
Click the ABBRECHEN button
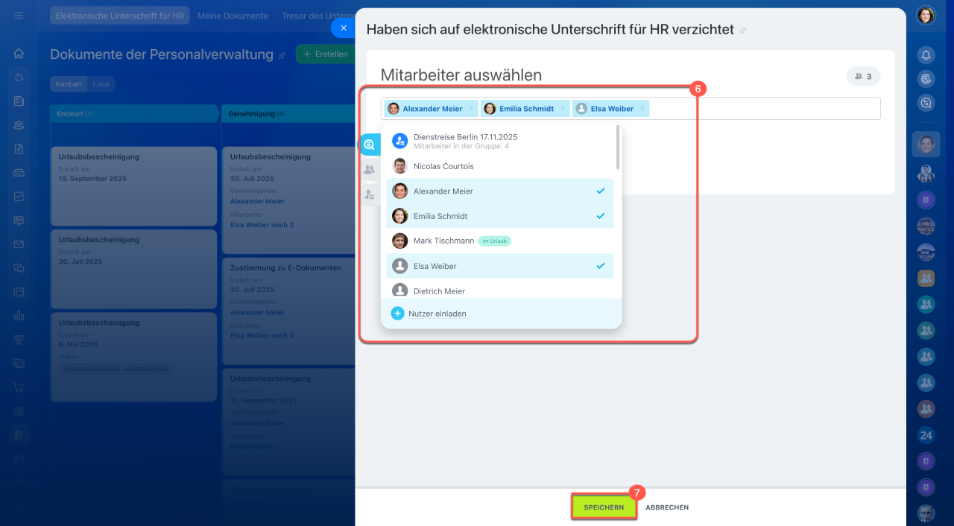(667, 507)
